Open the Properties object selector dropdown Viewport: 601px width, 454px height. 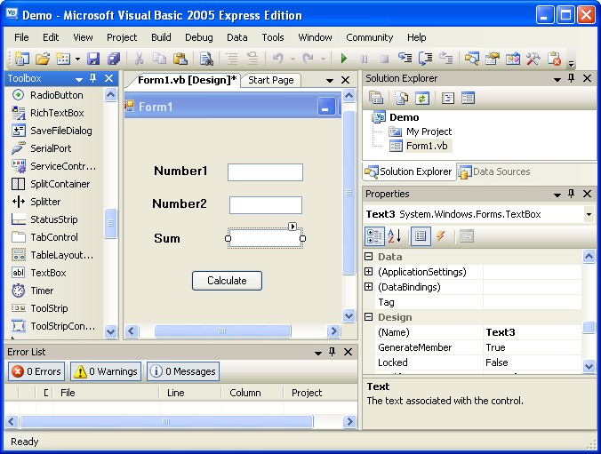pyautogui.click(x=589, y=214)
